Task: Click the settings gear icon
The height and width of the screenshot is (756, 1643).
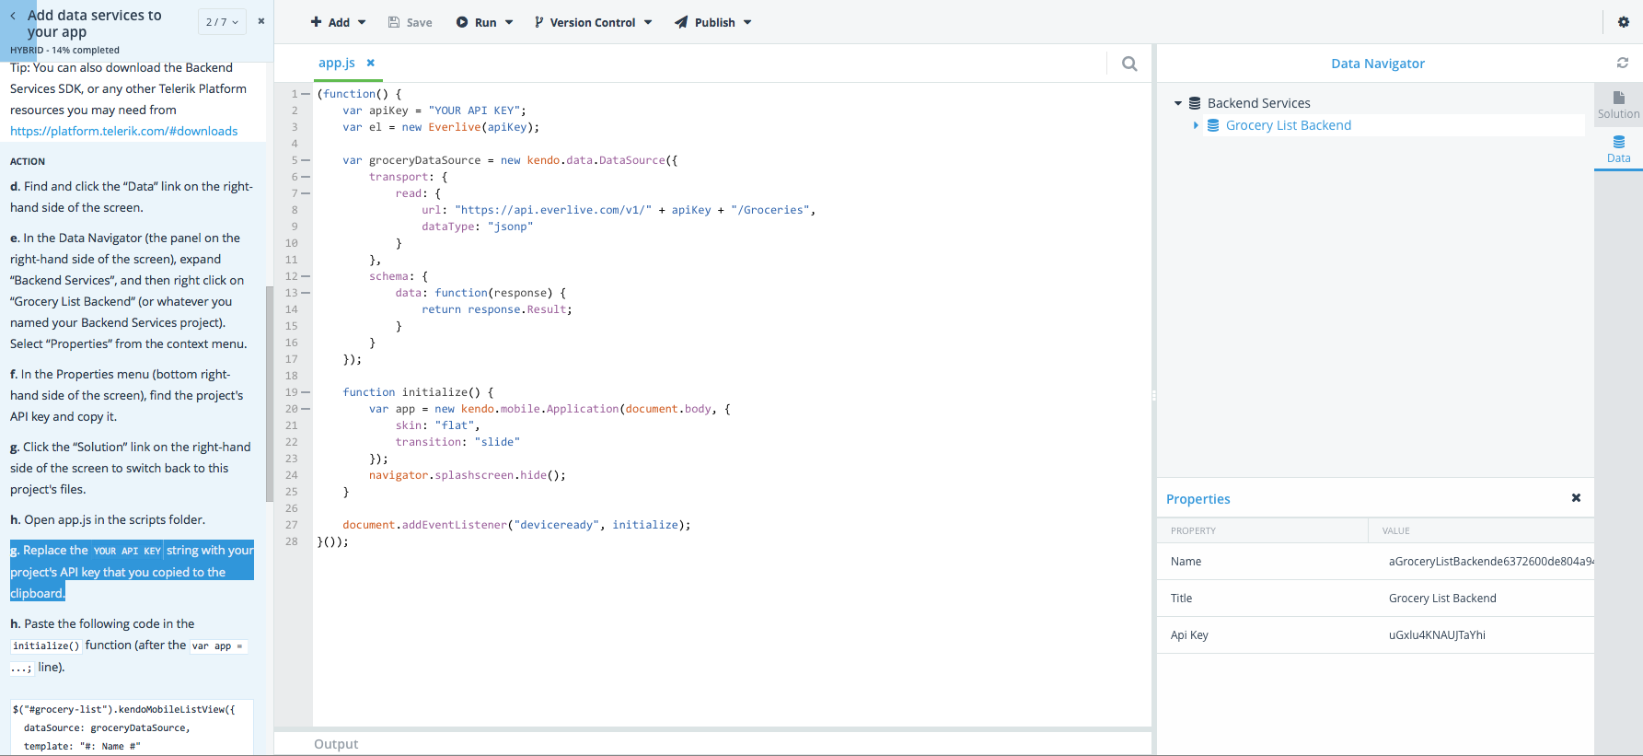Action: click(x=1623, y=22)
